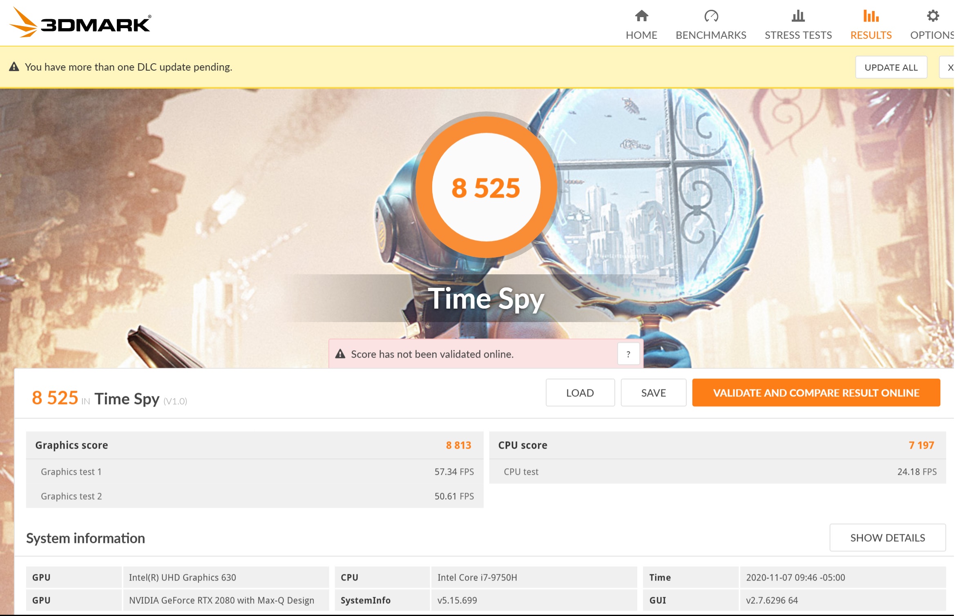Image resolution: width=978 pixels, height=616 pixels.
Task: Click the 'Score has not been validated online' message
Action: [x=432, y=354]
